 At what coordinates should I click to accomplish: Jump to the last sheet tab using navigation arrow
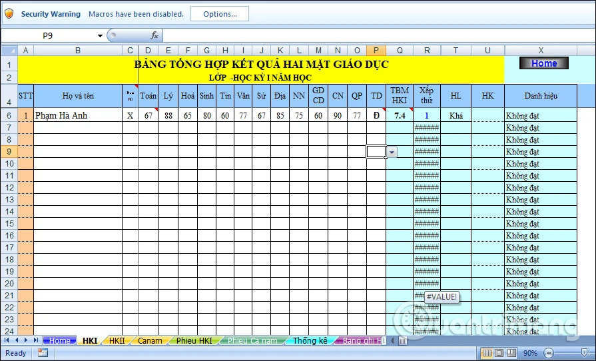35,340
